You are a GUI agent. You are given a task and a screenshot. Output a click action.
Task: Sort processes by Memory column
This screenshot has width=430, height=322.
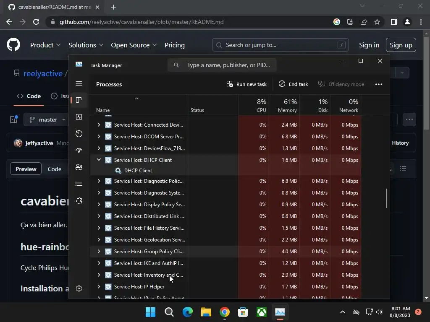coord(284,105)
